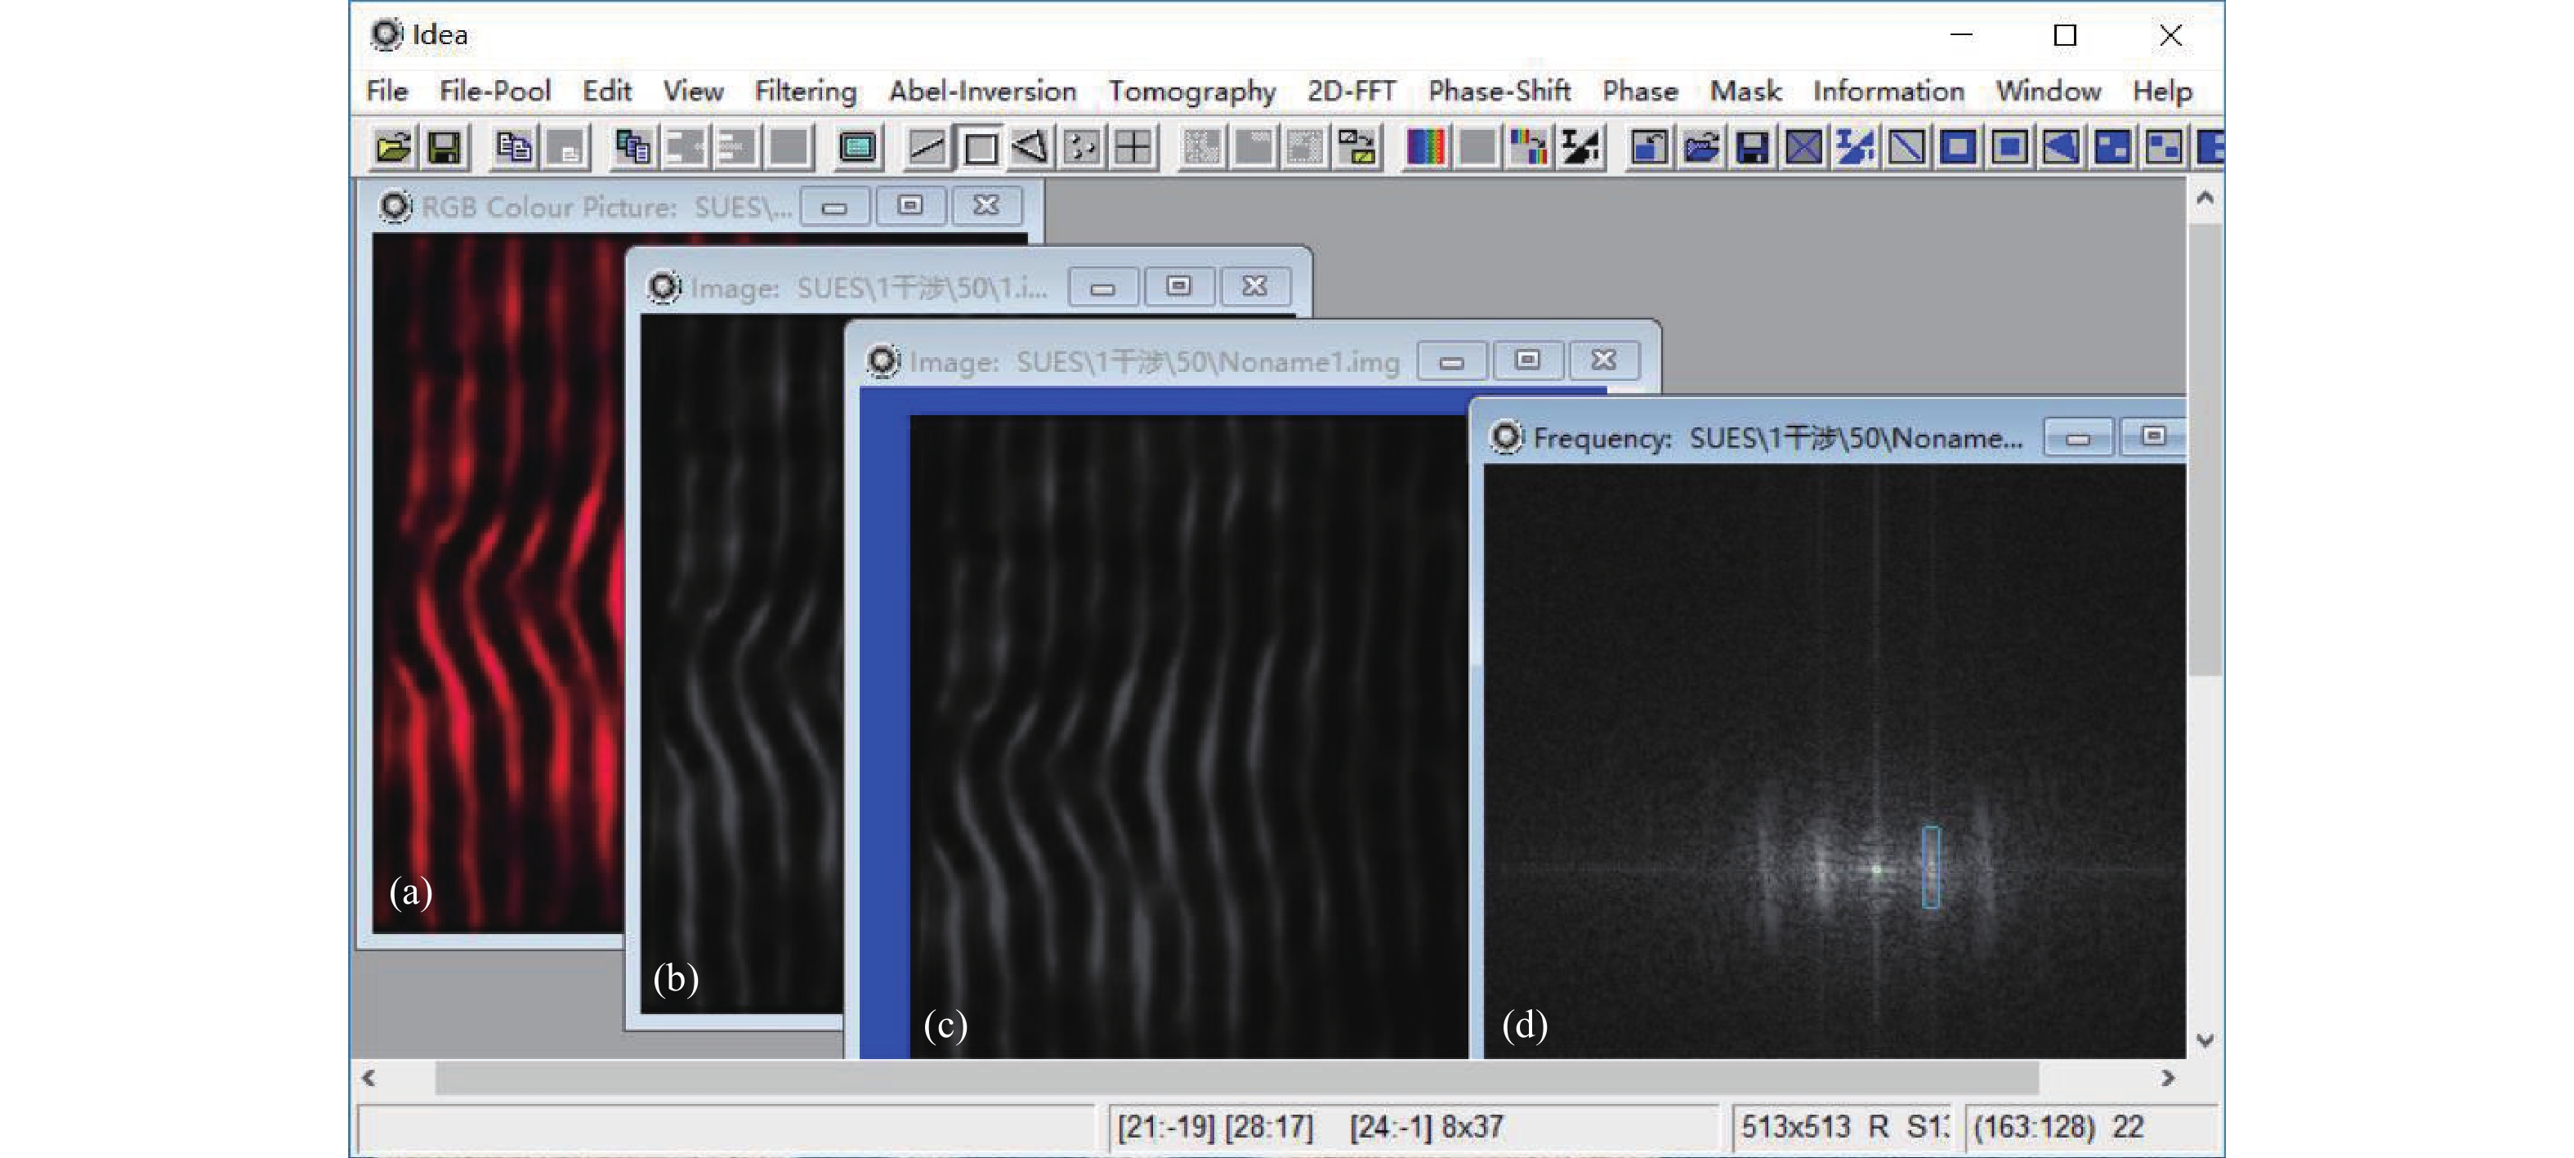
Task: Close the Noname1.img Image window
Action: pyautogui.click(x=1604, y=360)
